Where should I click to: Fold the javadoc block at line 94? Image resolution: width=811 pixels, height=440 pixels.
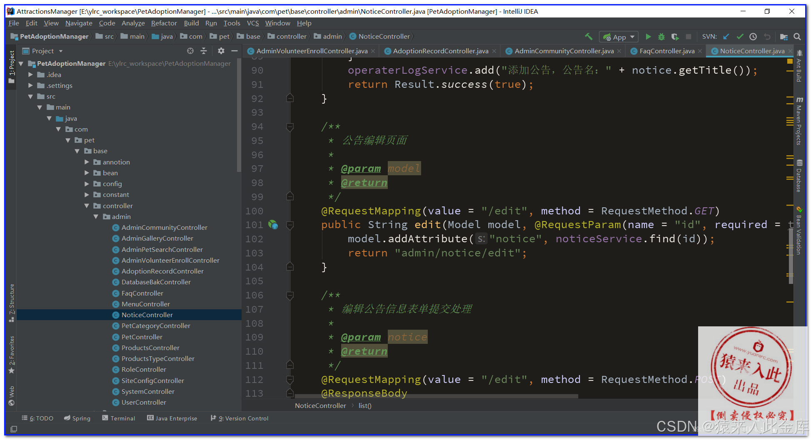pos(290,127)
